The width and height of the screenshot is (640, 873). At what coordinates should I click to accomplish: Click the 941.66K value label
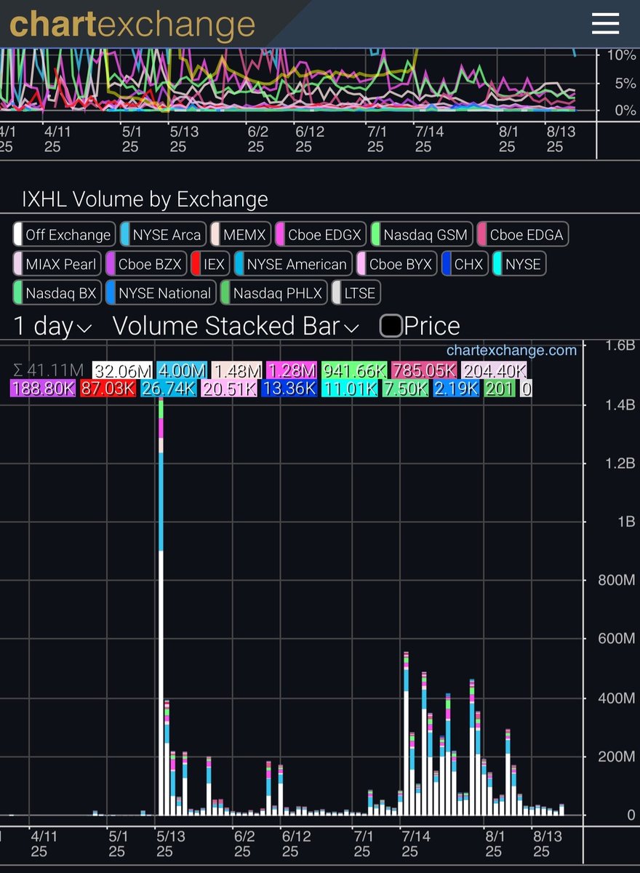click(353, 370)
